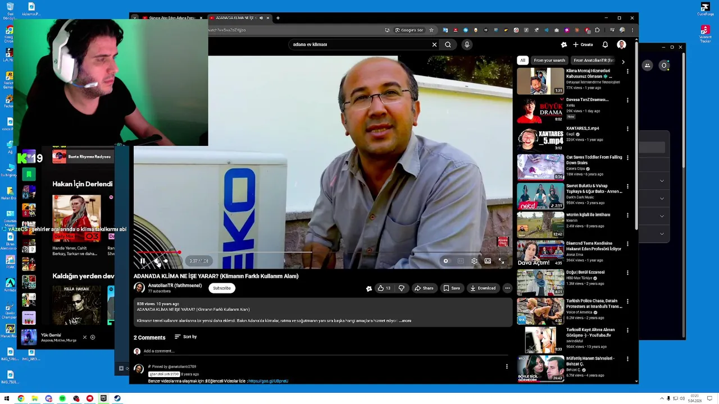This screenshot has width=719, height=404.
Task: Open the player settings gear
Action: [474, 261]
